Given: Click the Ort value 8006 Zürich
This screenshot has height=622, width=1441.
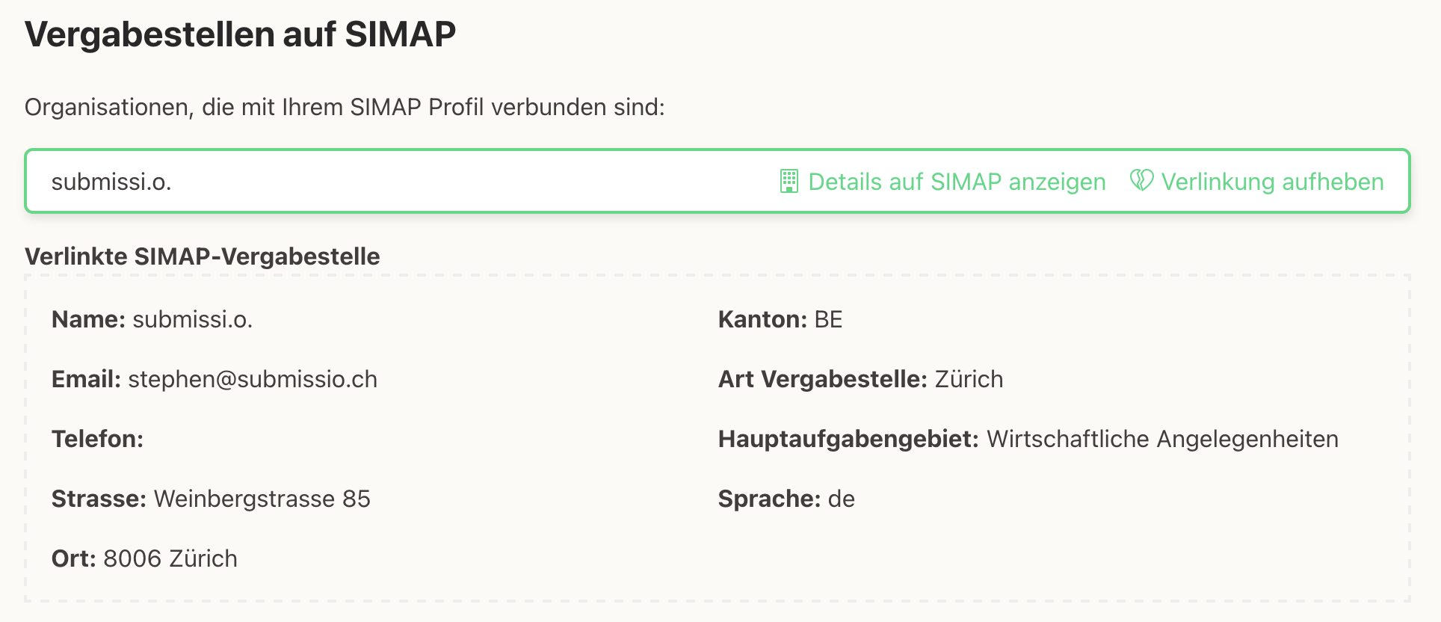Looking at the screenshot, I should point(170,558).
